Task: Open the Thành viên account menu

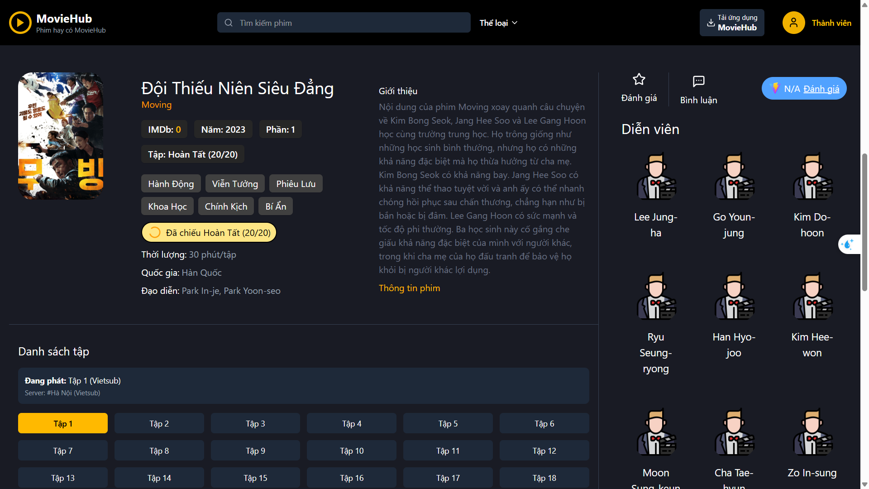Action: point(831,23)
